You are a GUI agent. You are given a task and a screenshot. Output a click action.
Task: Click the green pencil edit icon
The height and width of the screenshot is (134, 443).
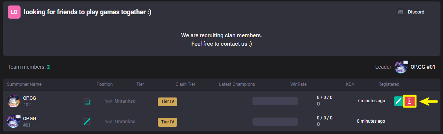pyautogui.click(x=398, y=101)
